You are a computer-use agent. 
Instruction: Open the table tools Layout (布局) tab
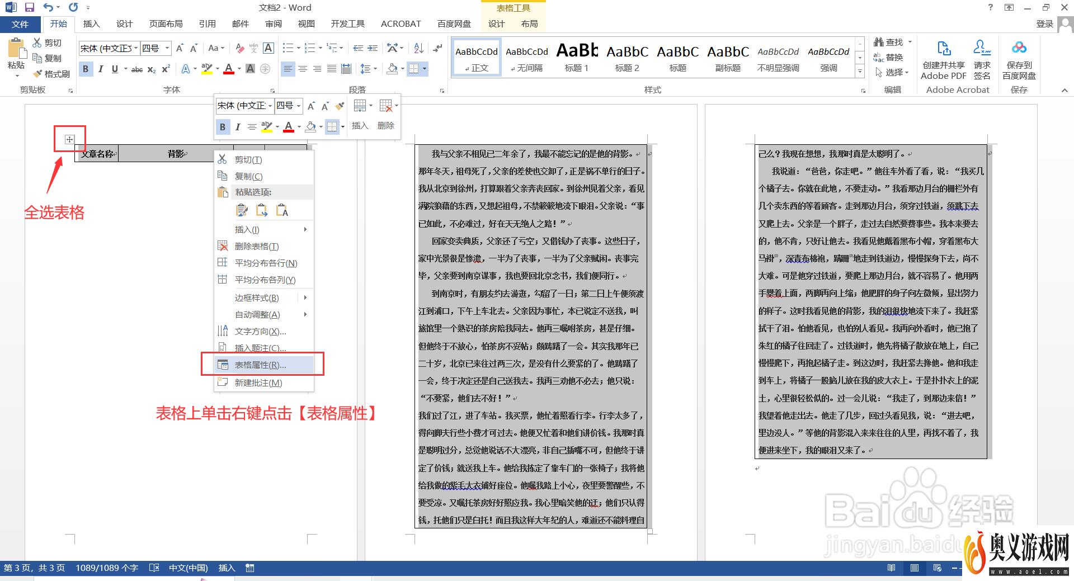click(529, 24)
